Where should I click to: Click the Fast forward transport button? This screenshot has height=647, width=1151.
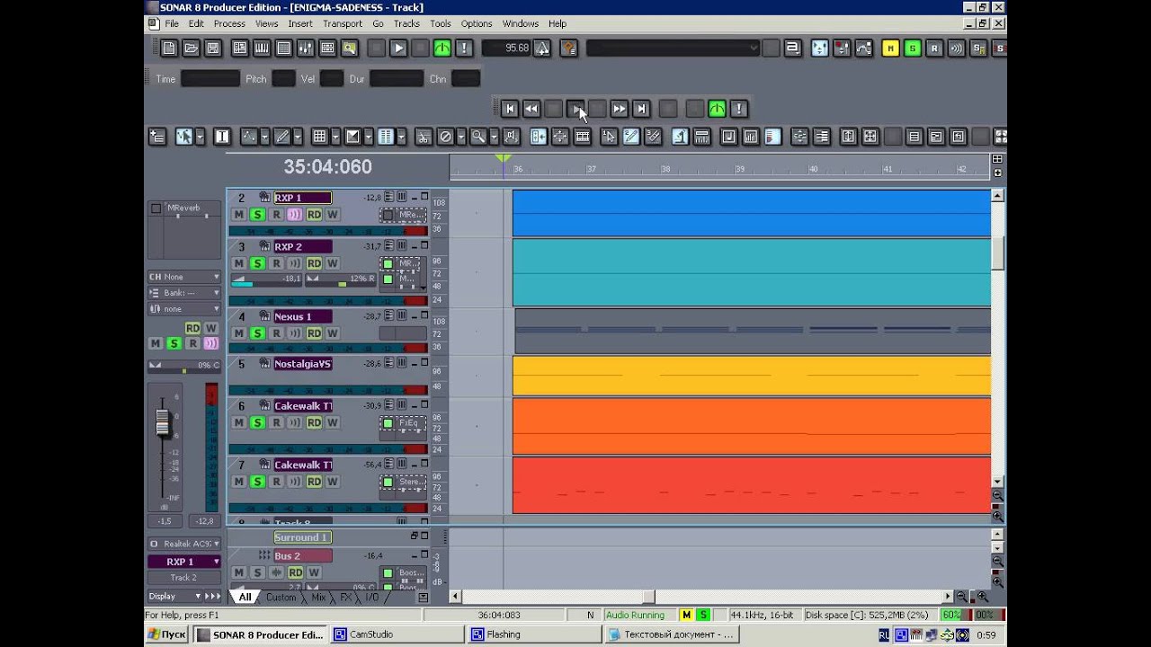click(x=619, y=109)
